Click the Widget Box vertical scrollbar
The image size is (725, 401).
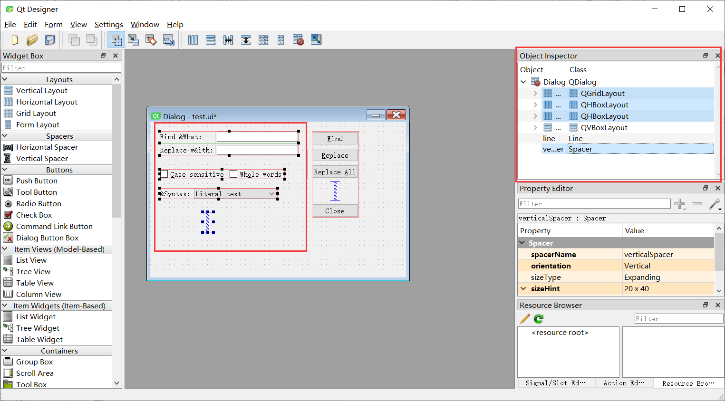tap(117, 231)
